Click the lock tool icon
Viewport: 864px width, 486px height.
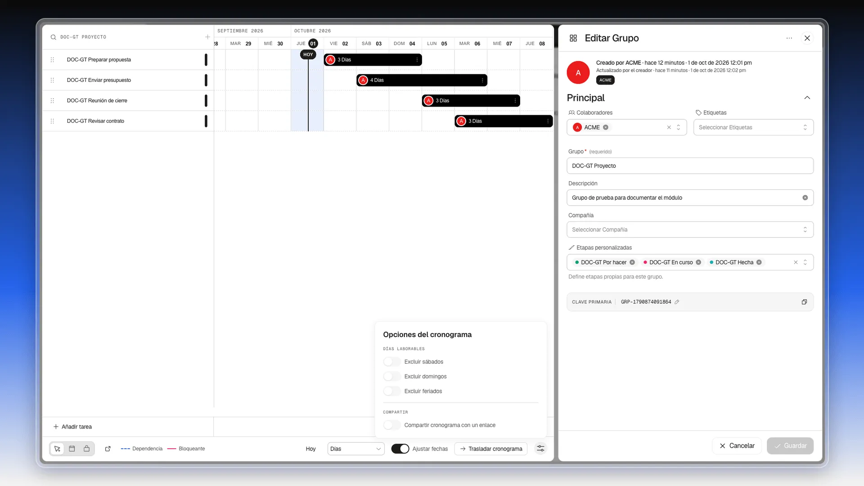[87, 449]
